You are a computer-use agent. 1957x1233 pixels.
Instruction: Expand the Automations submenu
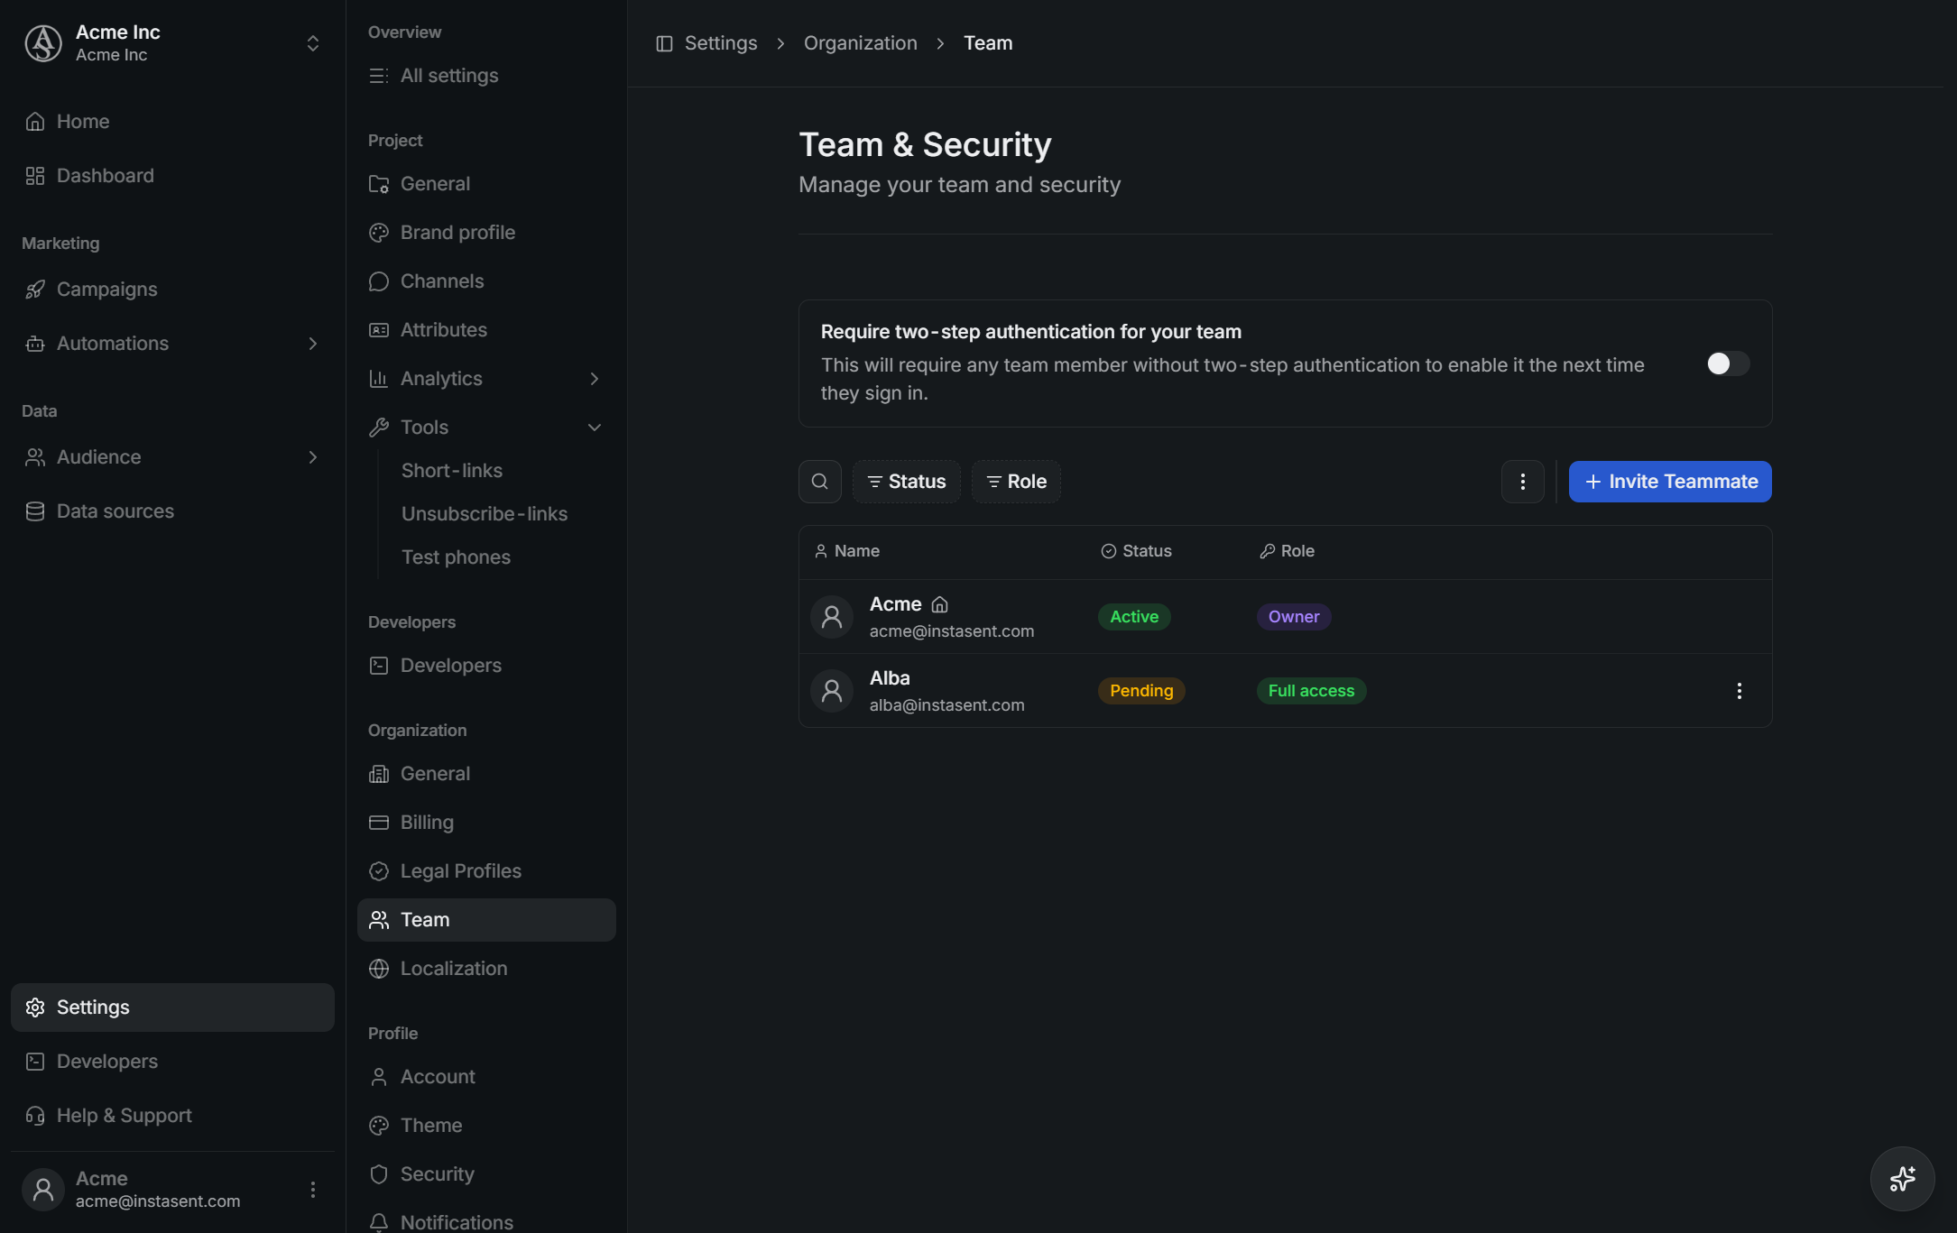(312, 344)
